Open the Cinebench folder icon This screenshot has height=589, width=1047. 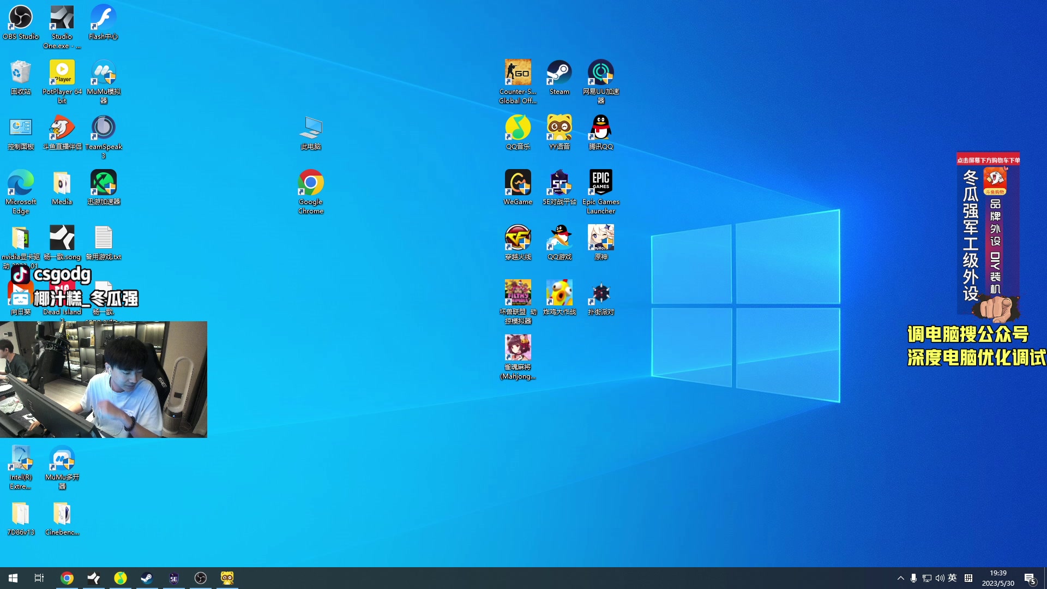(x=62, y=518)
